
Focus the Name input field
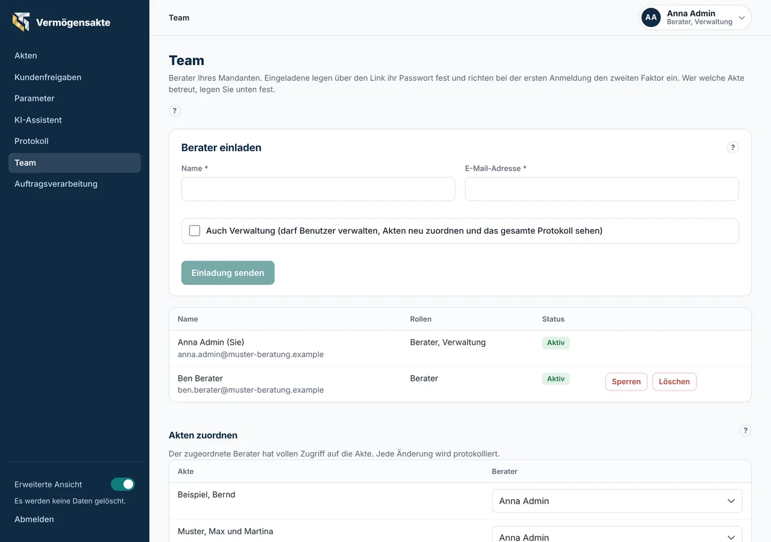318,189
